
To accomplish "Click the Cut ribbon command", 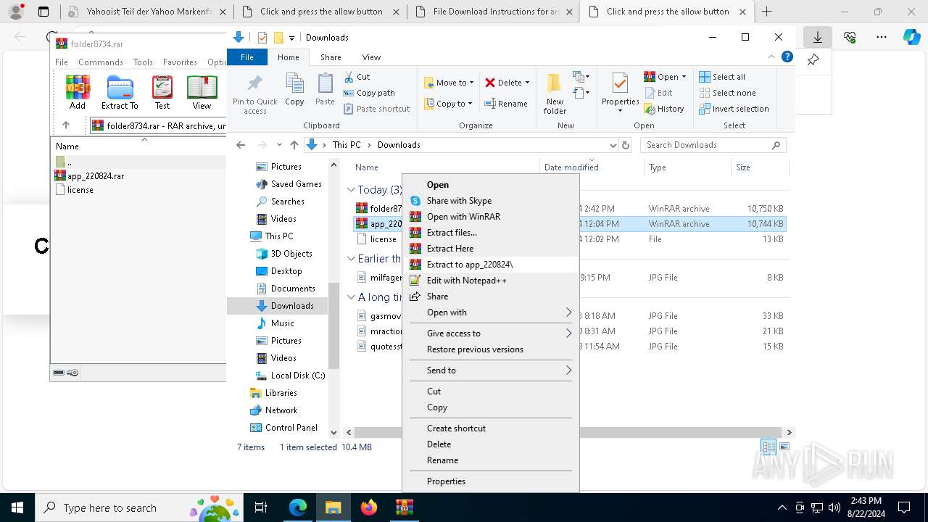I will coord(357,77).
